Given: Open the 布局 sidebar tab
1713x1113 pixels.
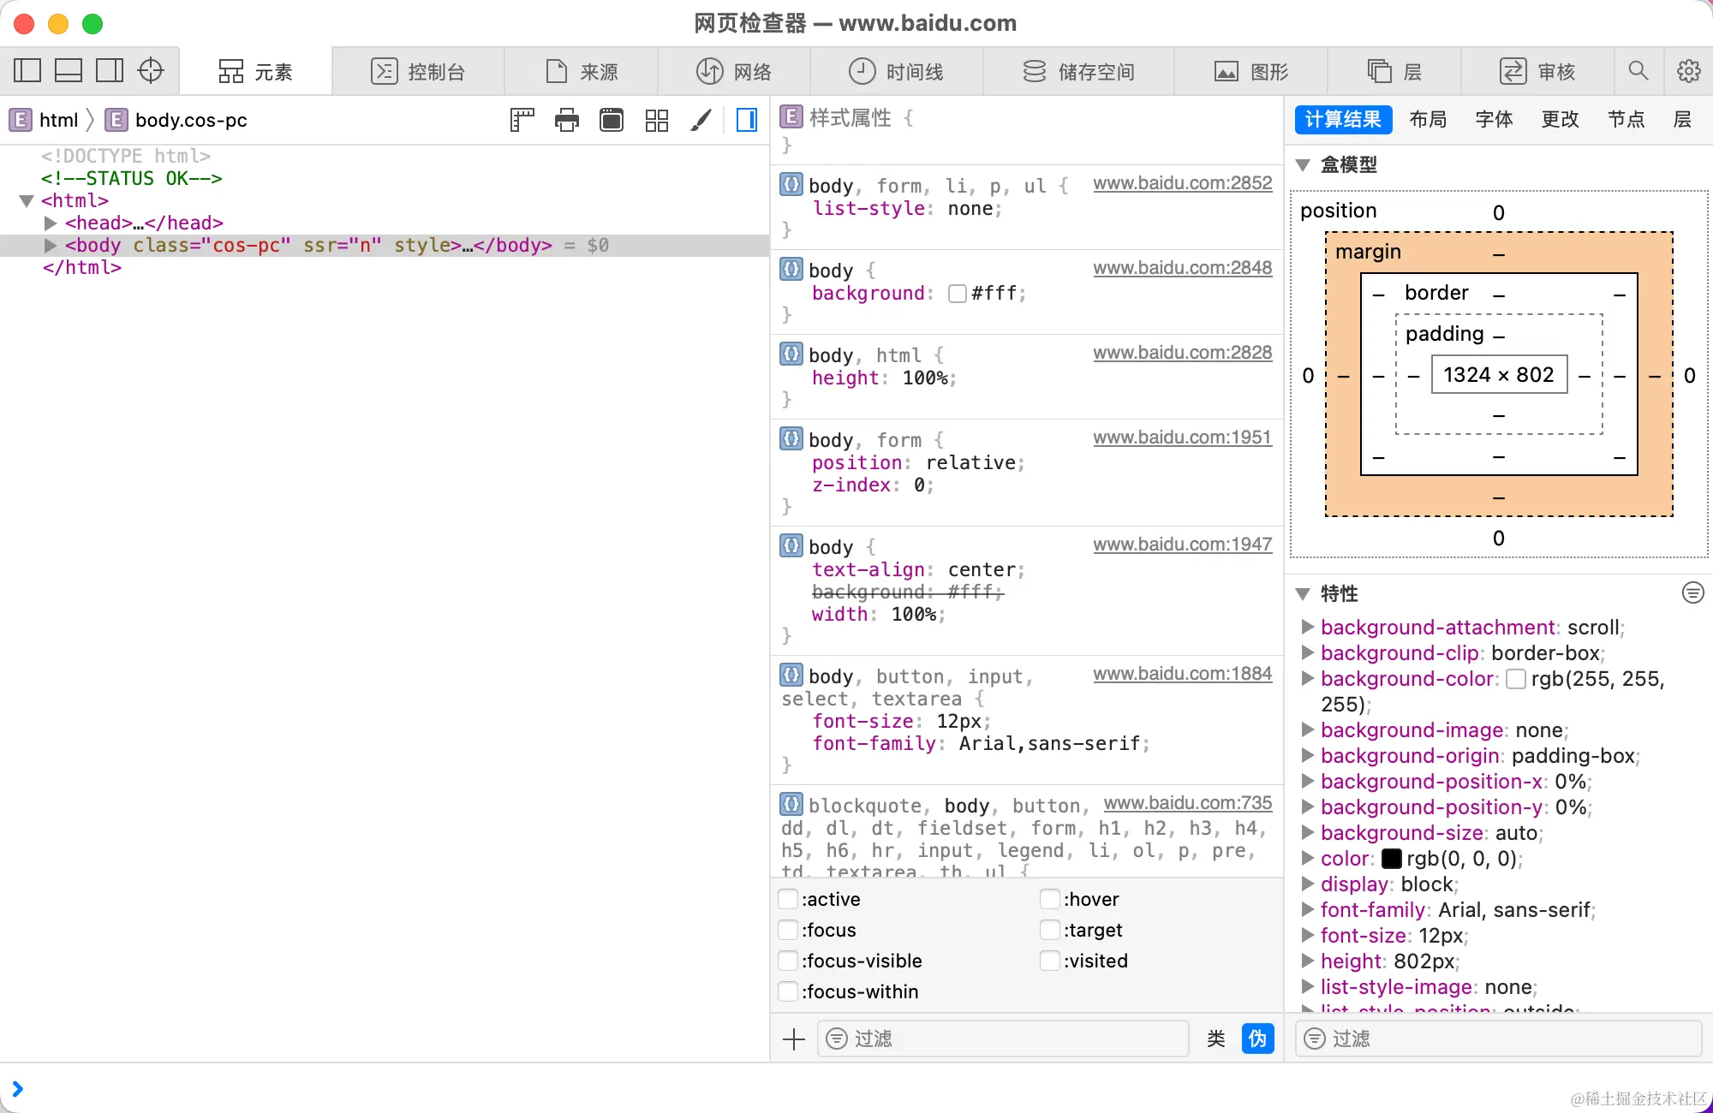Looking at the screenshot, I should pyautogui.click(x=1428, y=119).
